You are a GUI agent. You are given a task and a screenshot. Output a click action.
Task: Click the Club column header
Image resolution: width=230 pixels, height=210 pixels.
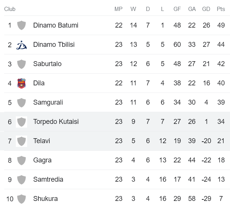point(10,9)
